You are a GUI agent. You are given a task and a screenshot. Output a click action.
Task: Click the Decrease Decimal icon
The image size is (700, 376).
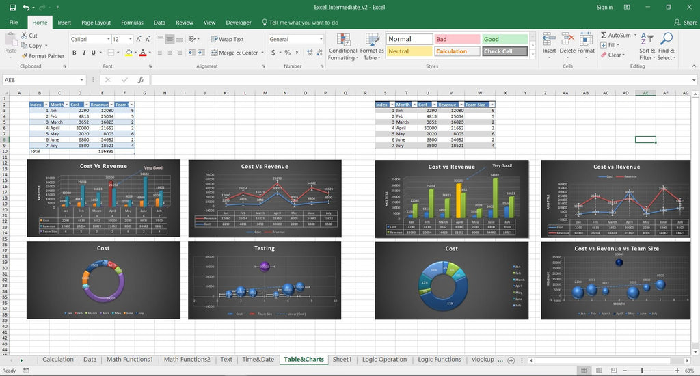pyautogui.click(x=320, y=53)
